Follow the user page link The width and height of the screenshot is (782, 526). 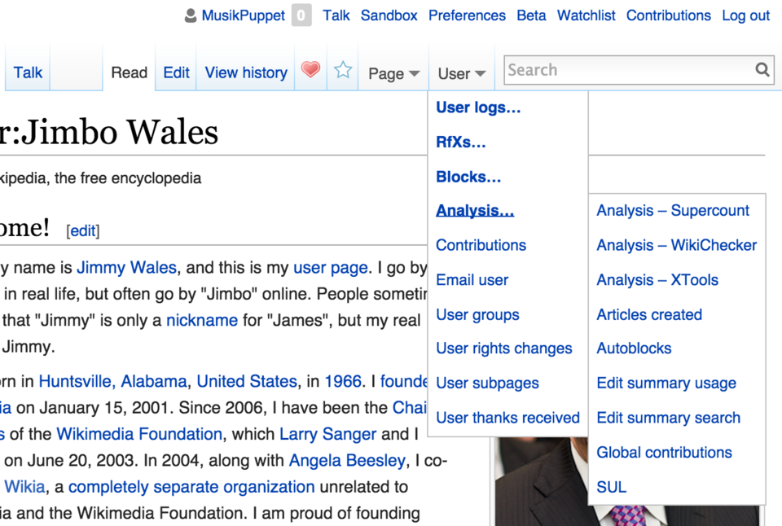click(x=330, y=268)
